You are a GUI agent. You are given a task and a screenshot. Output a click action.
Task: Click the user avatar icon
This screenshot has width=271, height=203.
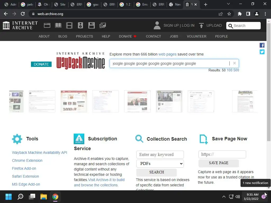(x=157, y=25)
